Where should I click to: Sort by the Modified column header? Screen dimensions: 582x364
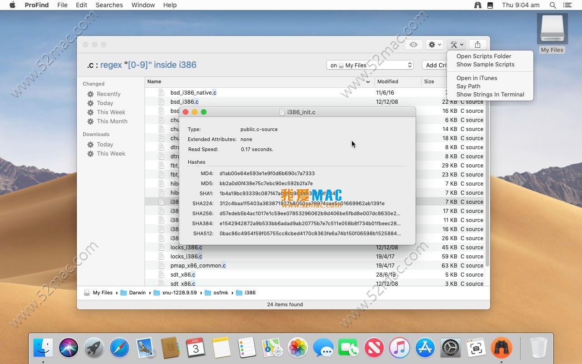click(398, 81)
